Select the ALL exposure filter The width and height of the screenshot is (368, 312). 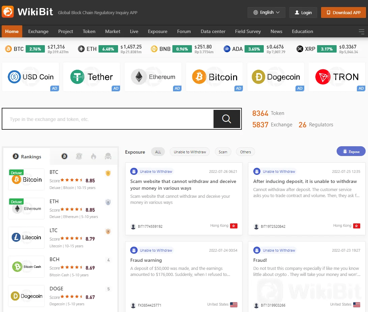158,152
